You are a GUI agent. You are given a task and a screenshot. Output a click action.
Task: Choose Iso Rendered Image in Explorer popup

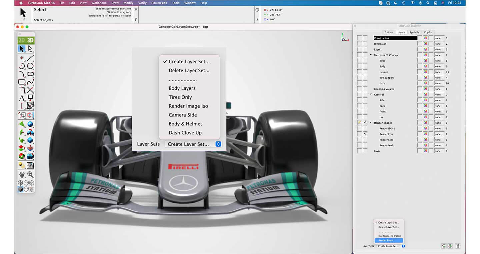pos(389,236)
